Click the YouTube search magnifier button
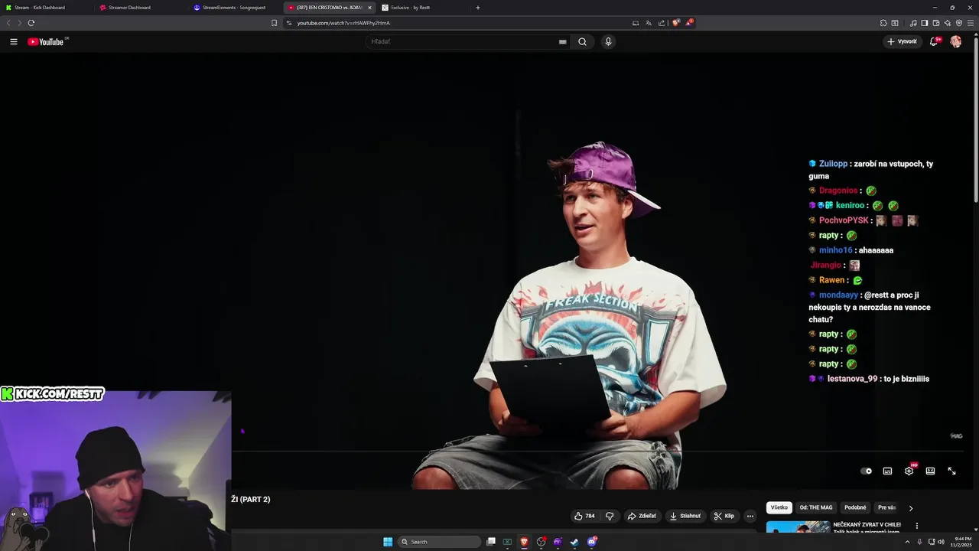The width and height of the screenshot is (979, 551). point(582,41)
